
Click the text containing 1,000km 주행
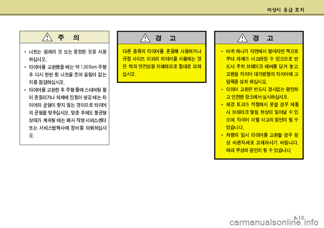[x=68, y=67]
